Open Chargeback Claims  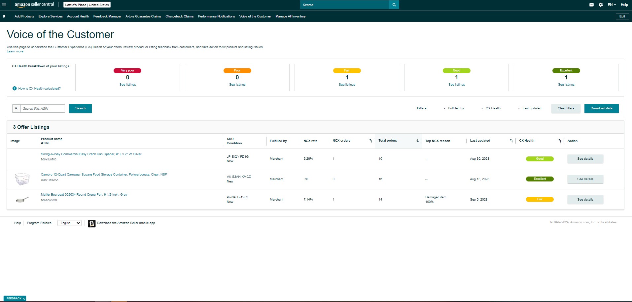click(x=180, y=16)
